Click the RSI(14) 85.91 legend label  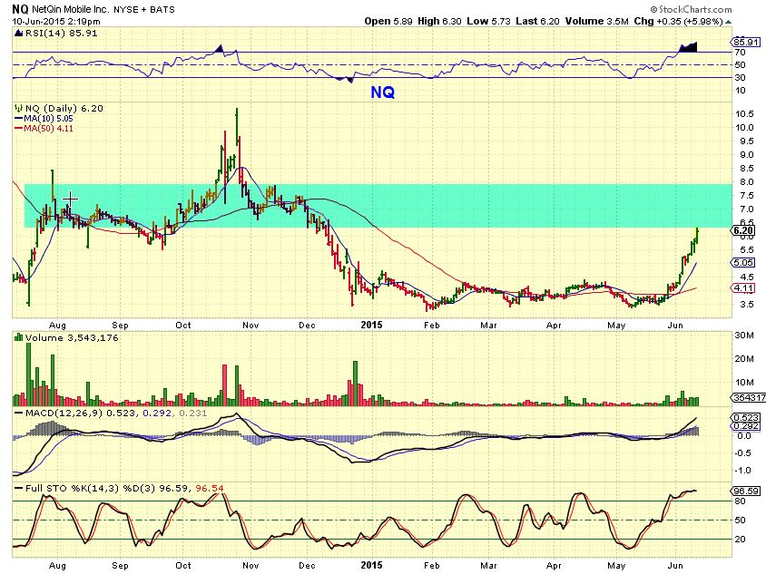click(x=61, y=34)
